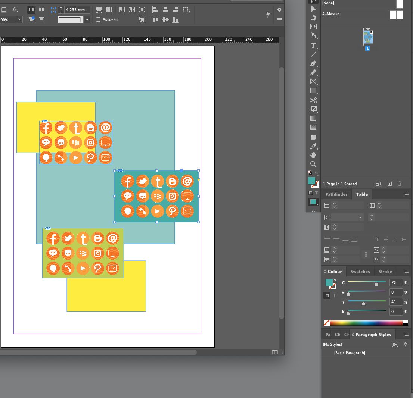This screenshot has width=413, height=398.
Task: Open the Colour panel menu
Action: point(406,272)
